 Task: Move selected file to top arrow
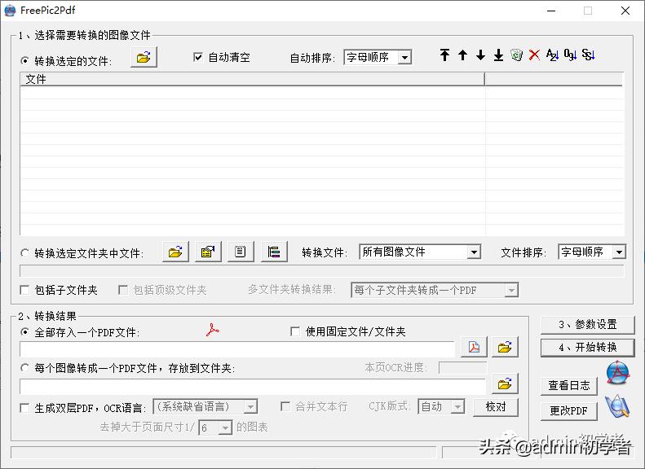point(444,55)
